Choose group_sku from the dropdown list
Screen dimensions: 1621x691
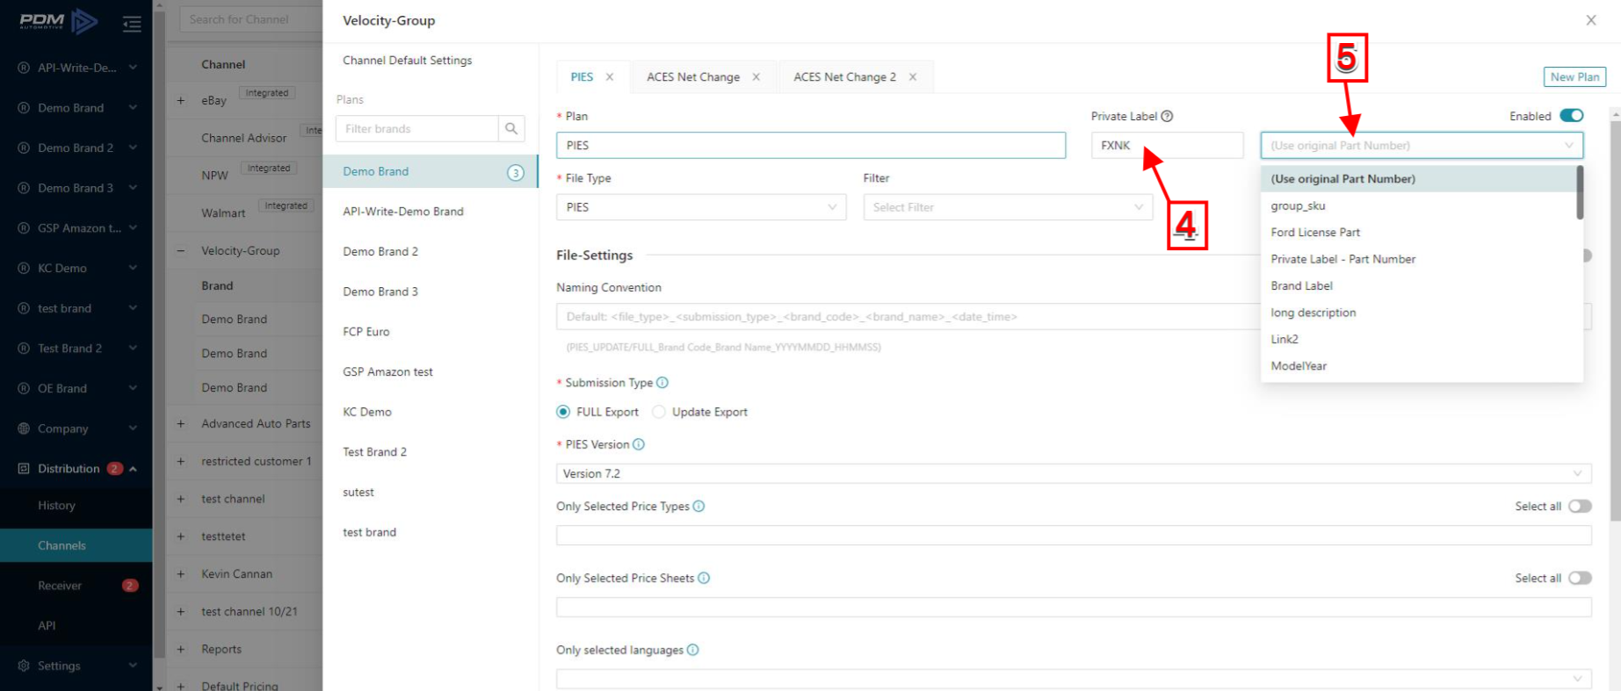click(x=1422, y=206)
